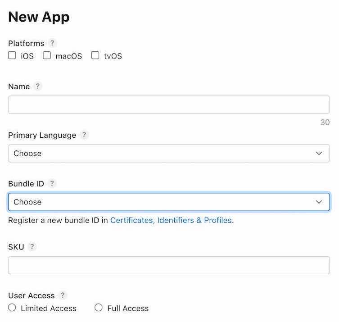Open Certificates, Identifiers & Profiles link
Viewport: 339px width, 322px height.
pyautogui.click(x=171, y=220)
